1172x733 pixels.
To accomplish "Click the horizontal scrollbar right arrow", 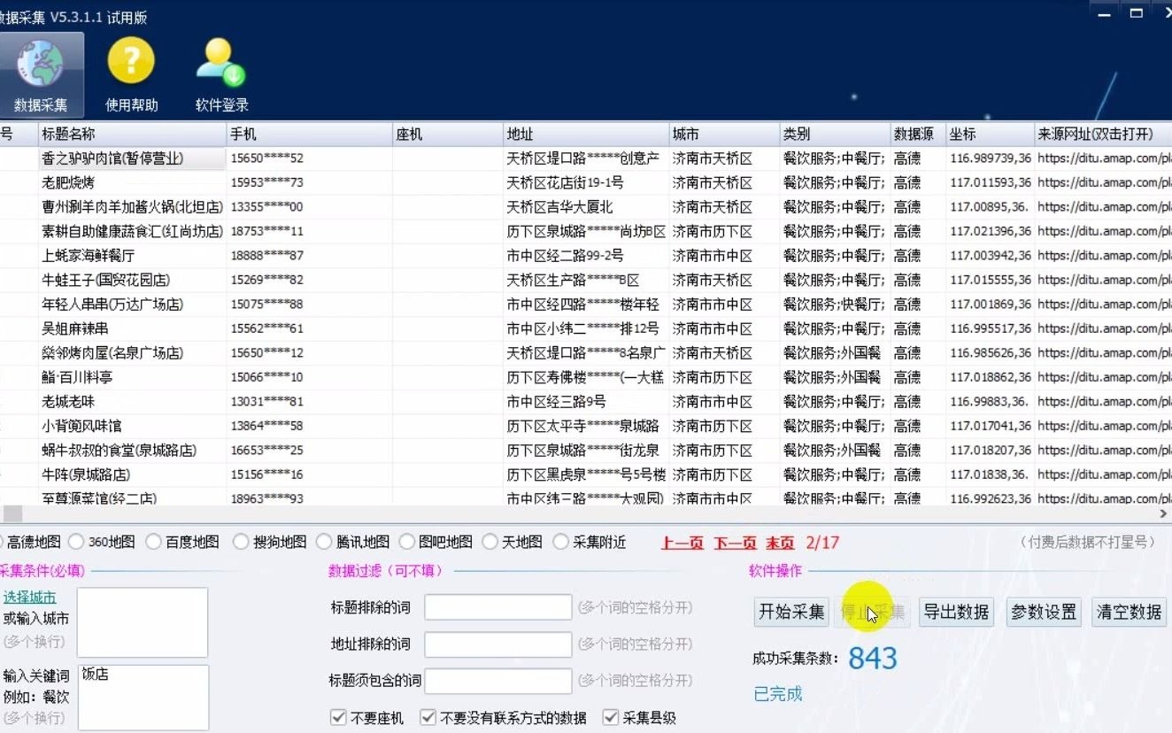I will (1164, 513).
